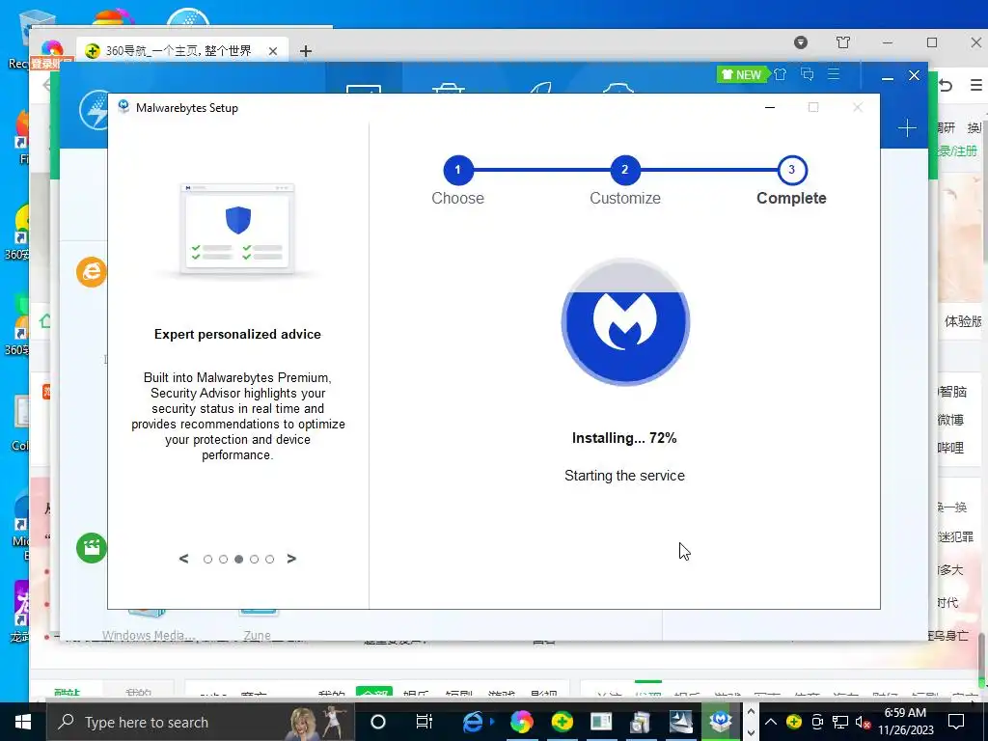Minimize the Malwarebytes Setup window
Image resolution: width=988 pixels, height=741 pixels.
[769, 108]
